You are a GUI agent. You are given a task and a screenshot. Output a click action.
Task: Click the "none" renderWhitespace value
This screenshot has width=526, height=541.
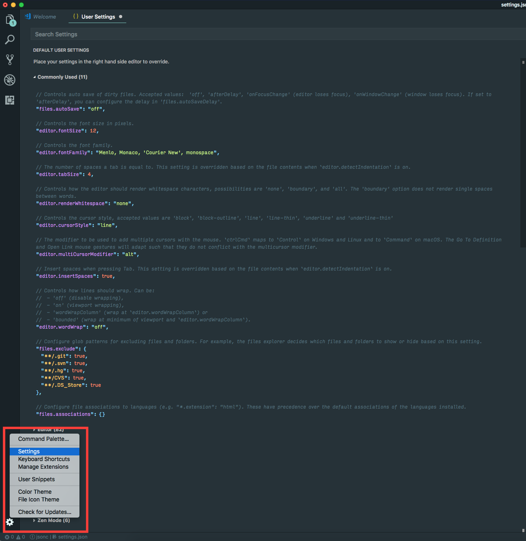pos(122,203)
